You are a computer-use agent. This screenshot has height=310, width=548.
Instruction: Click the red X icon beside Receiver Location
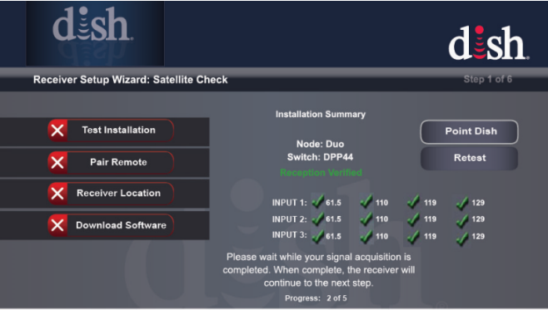click(57, 194)
